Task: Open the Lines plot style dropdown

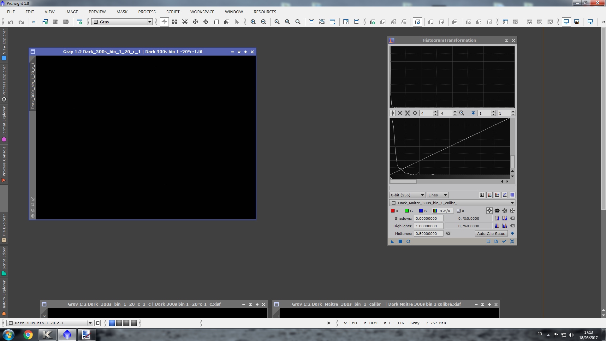Action: click(x=437, y=195)
